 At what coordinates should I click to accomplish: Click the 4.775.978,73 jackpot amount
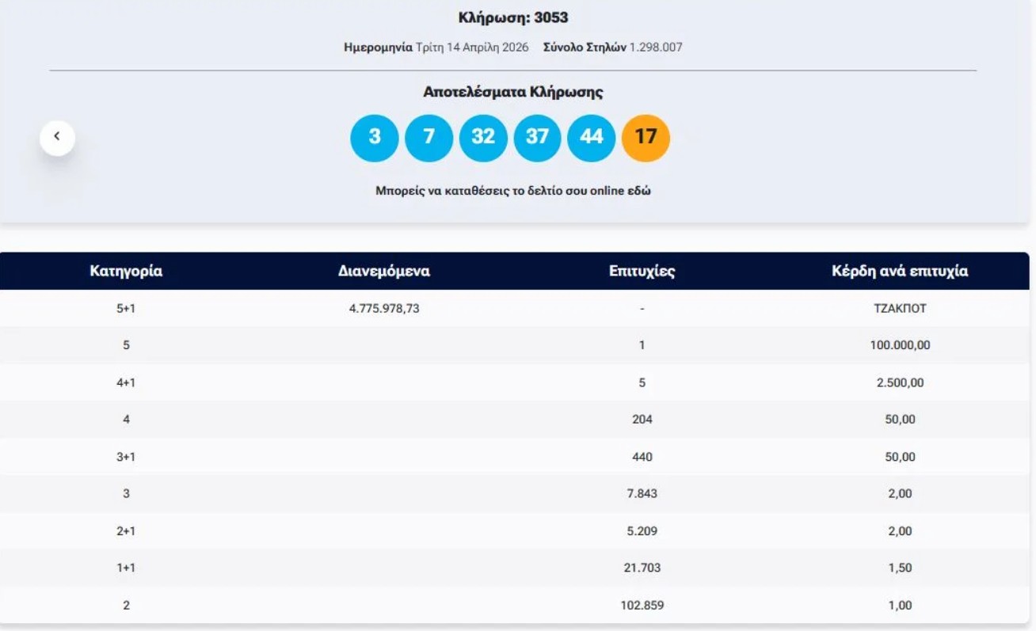point(384,309)
